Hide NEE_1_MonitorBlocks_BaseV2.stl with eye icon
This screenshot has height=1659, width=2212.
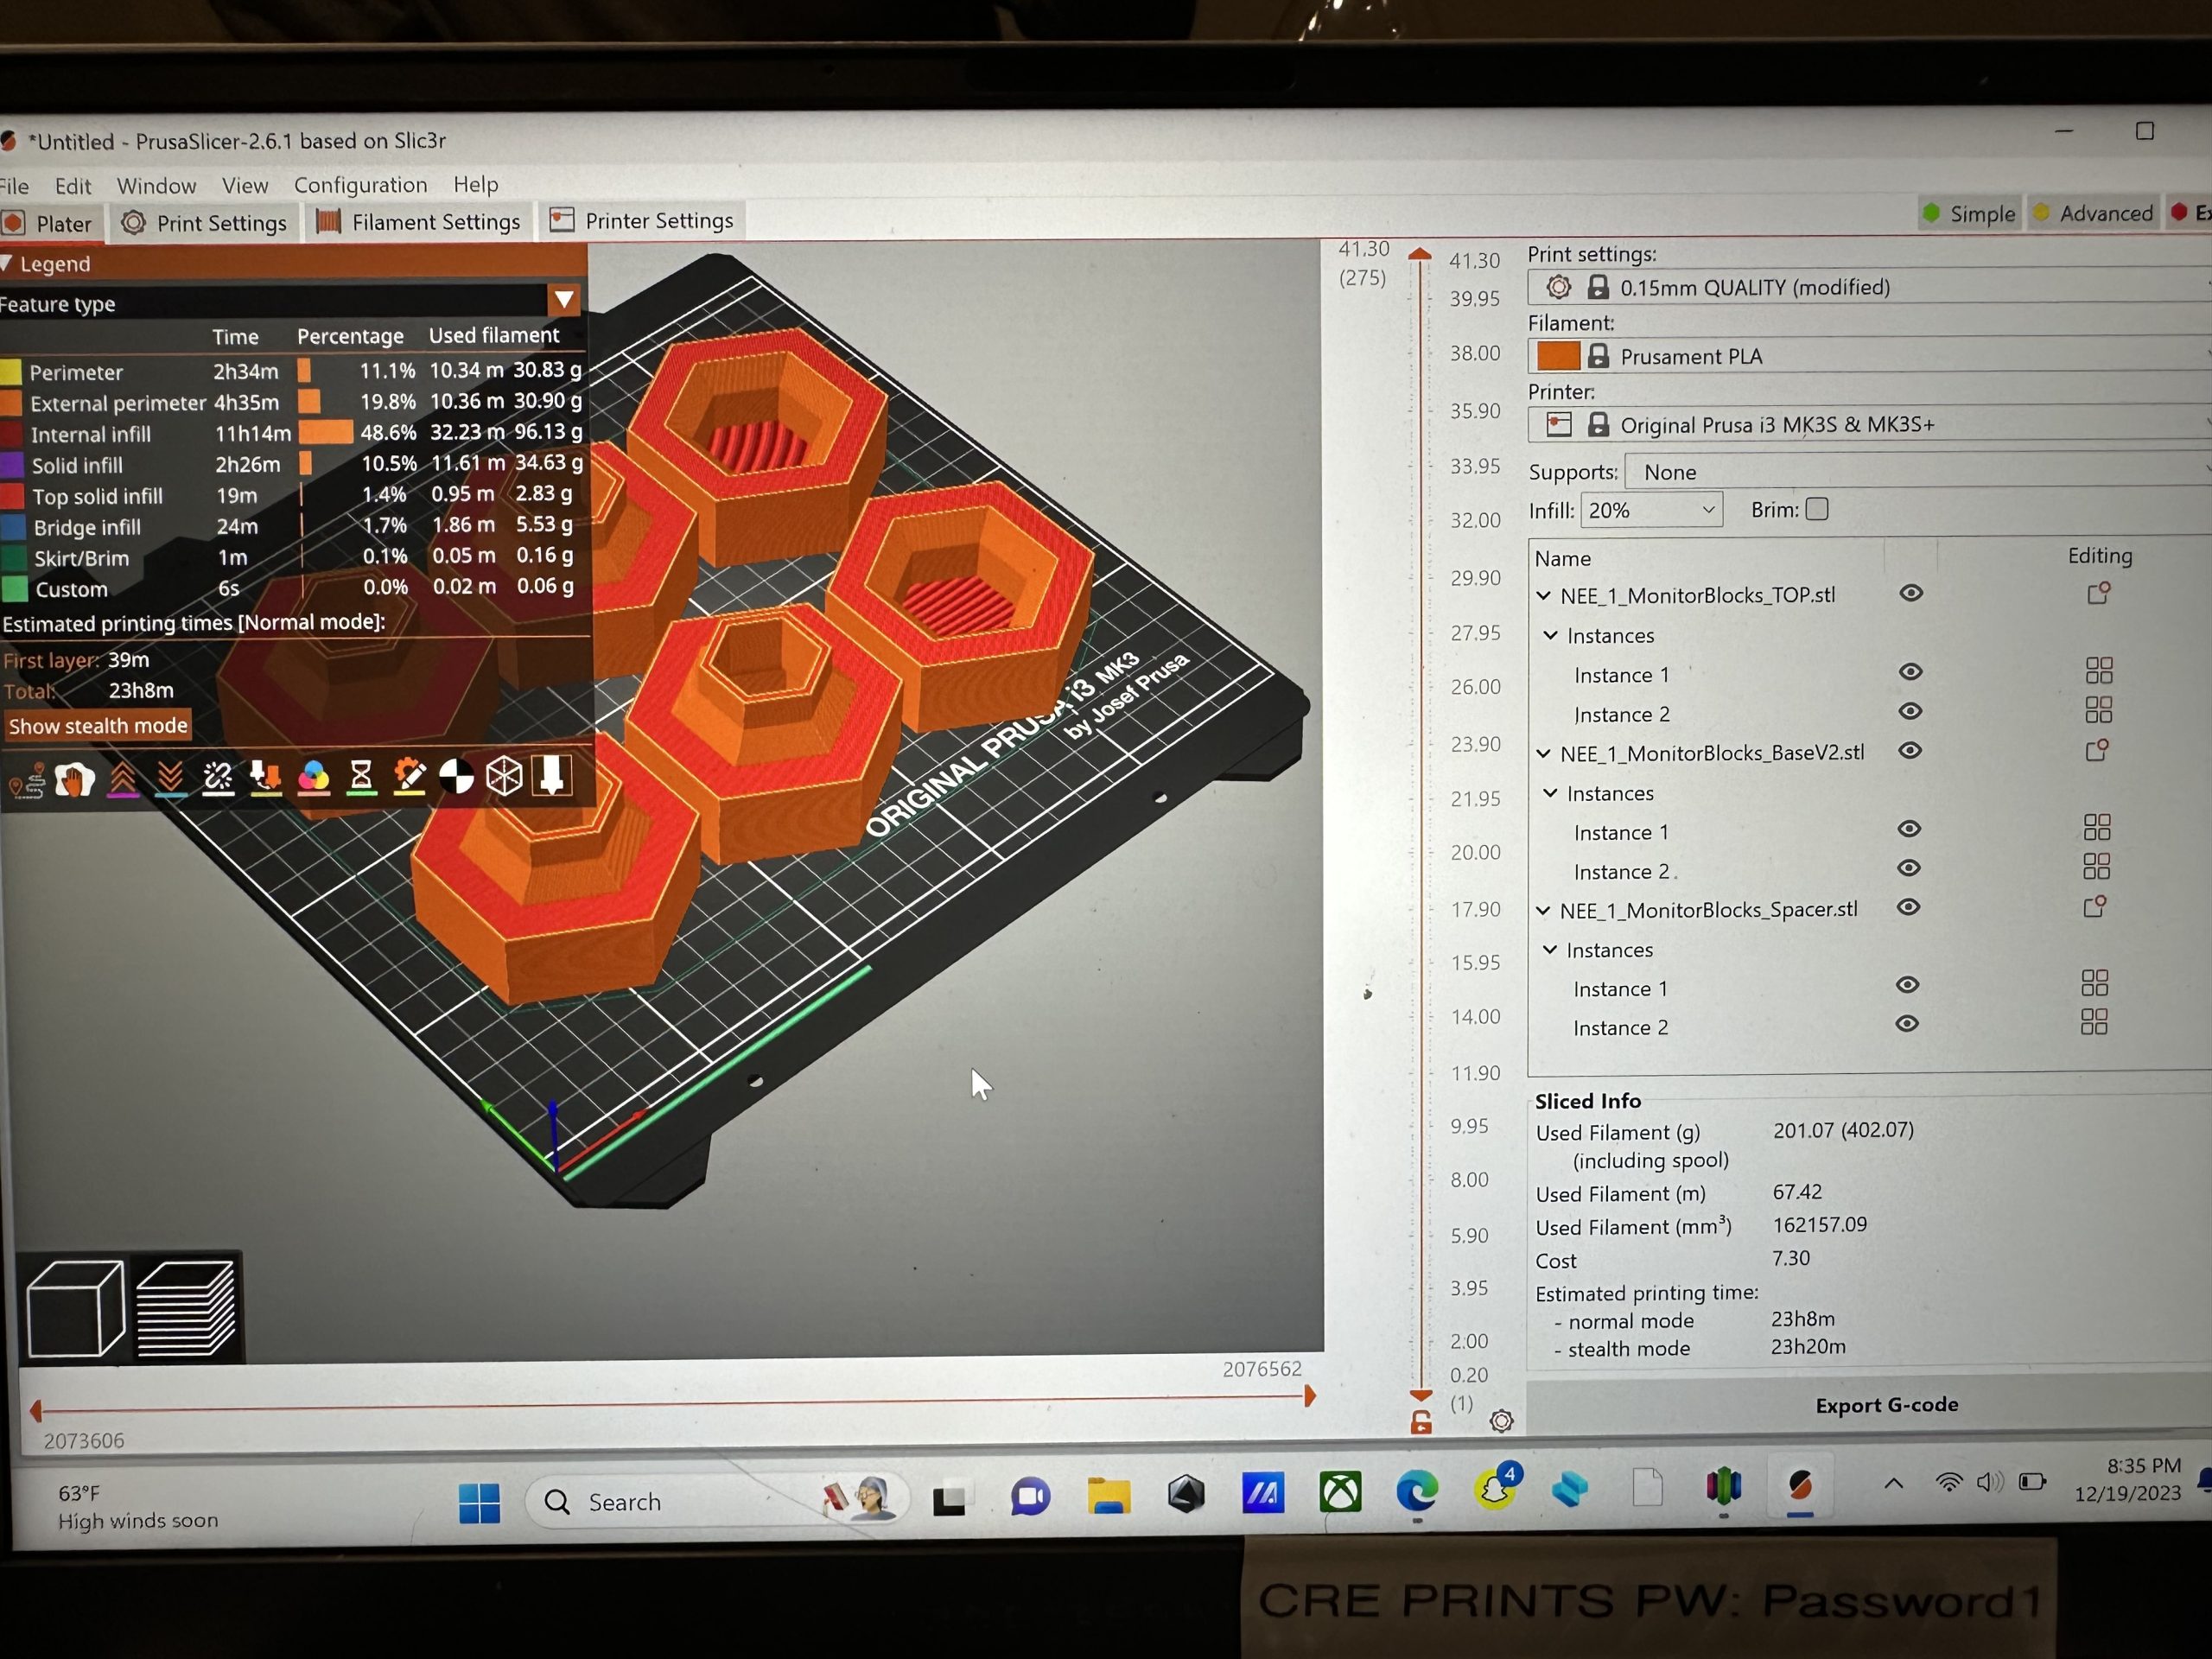(1910, 750)
